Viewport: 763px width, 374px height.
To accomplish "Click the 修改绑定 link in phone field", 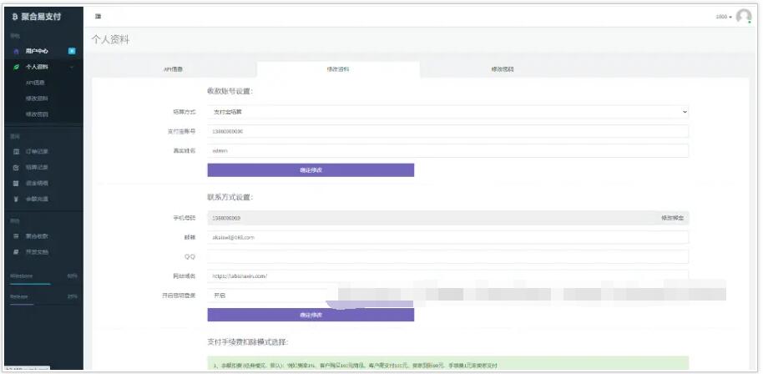I will click(673, 218).
